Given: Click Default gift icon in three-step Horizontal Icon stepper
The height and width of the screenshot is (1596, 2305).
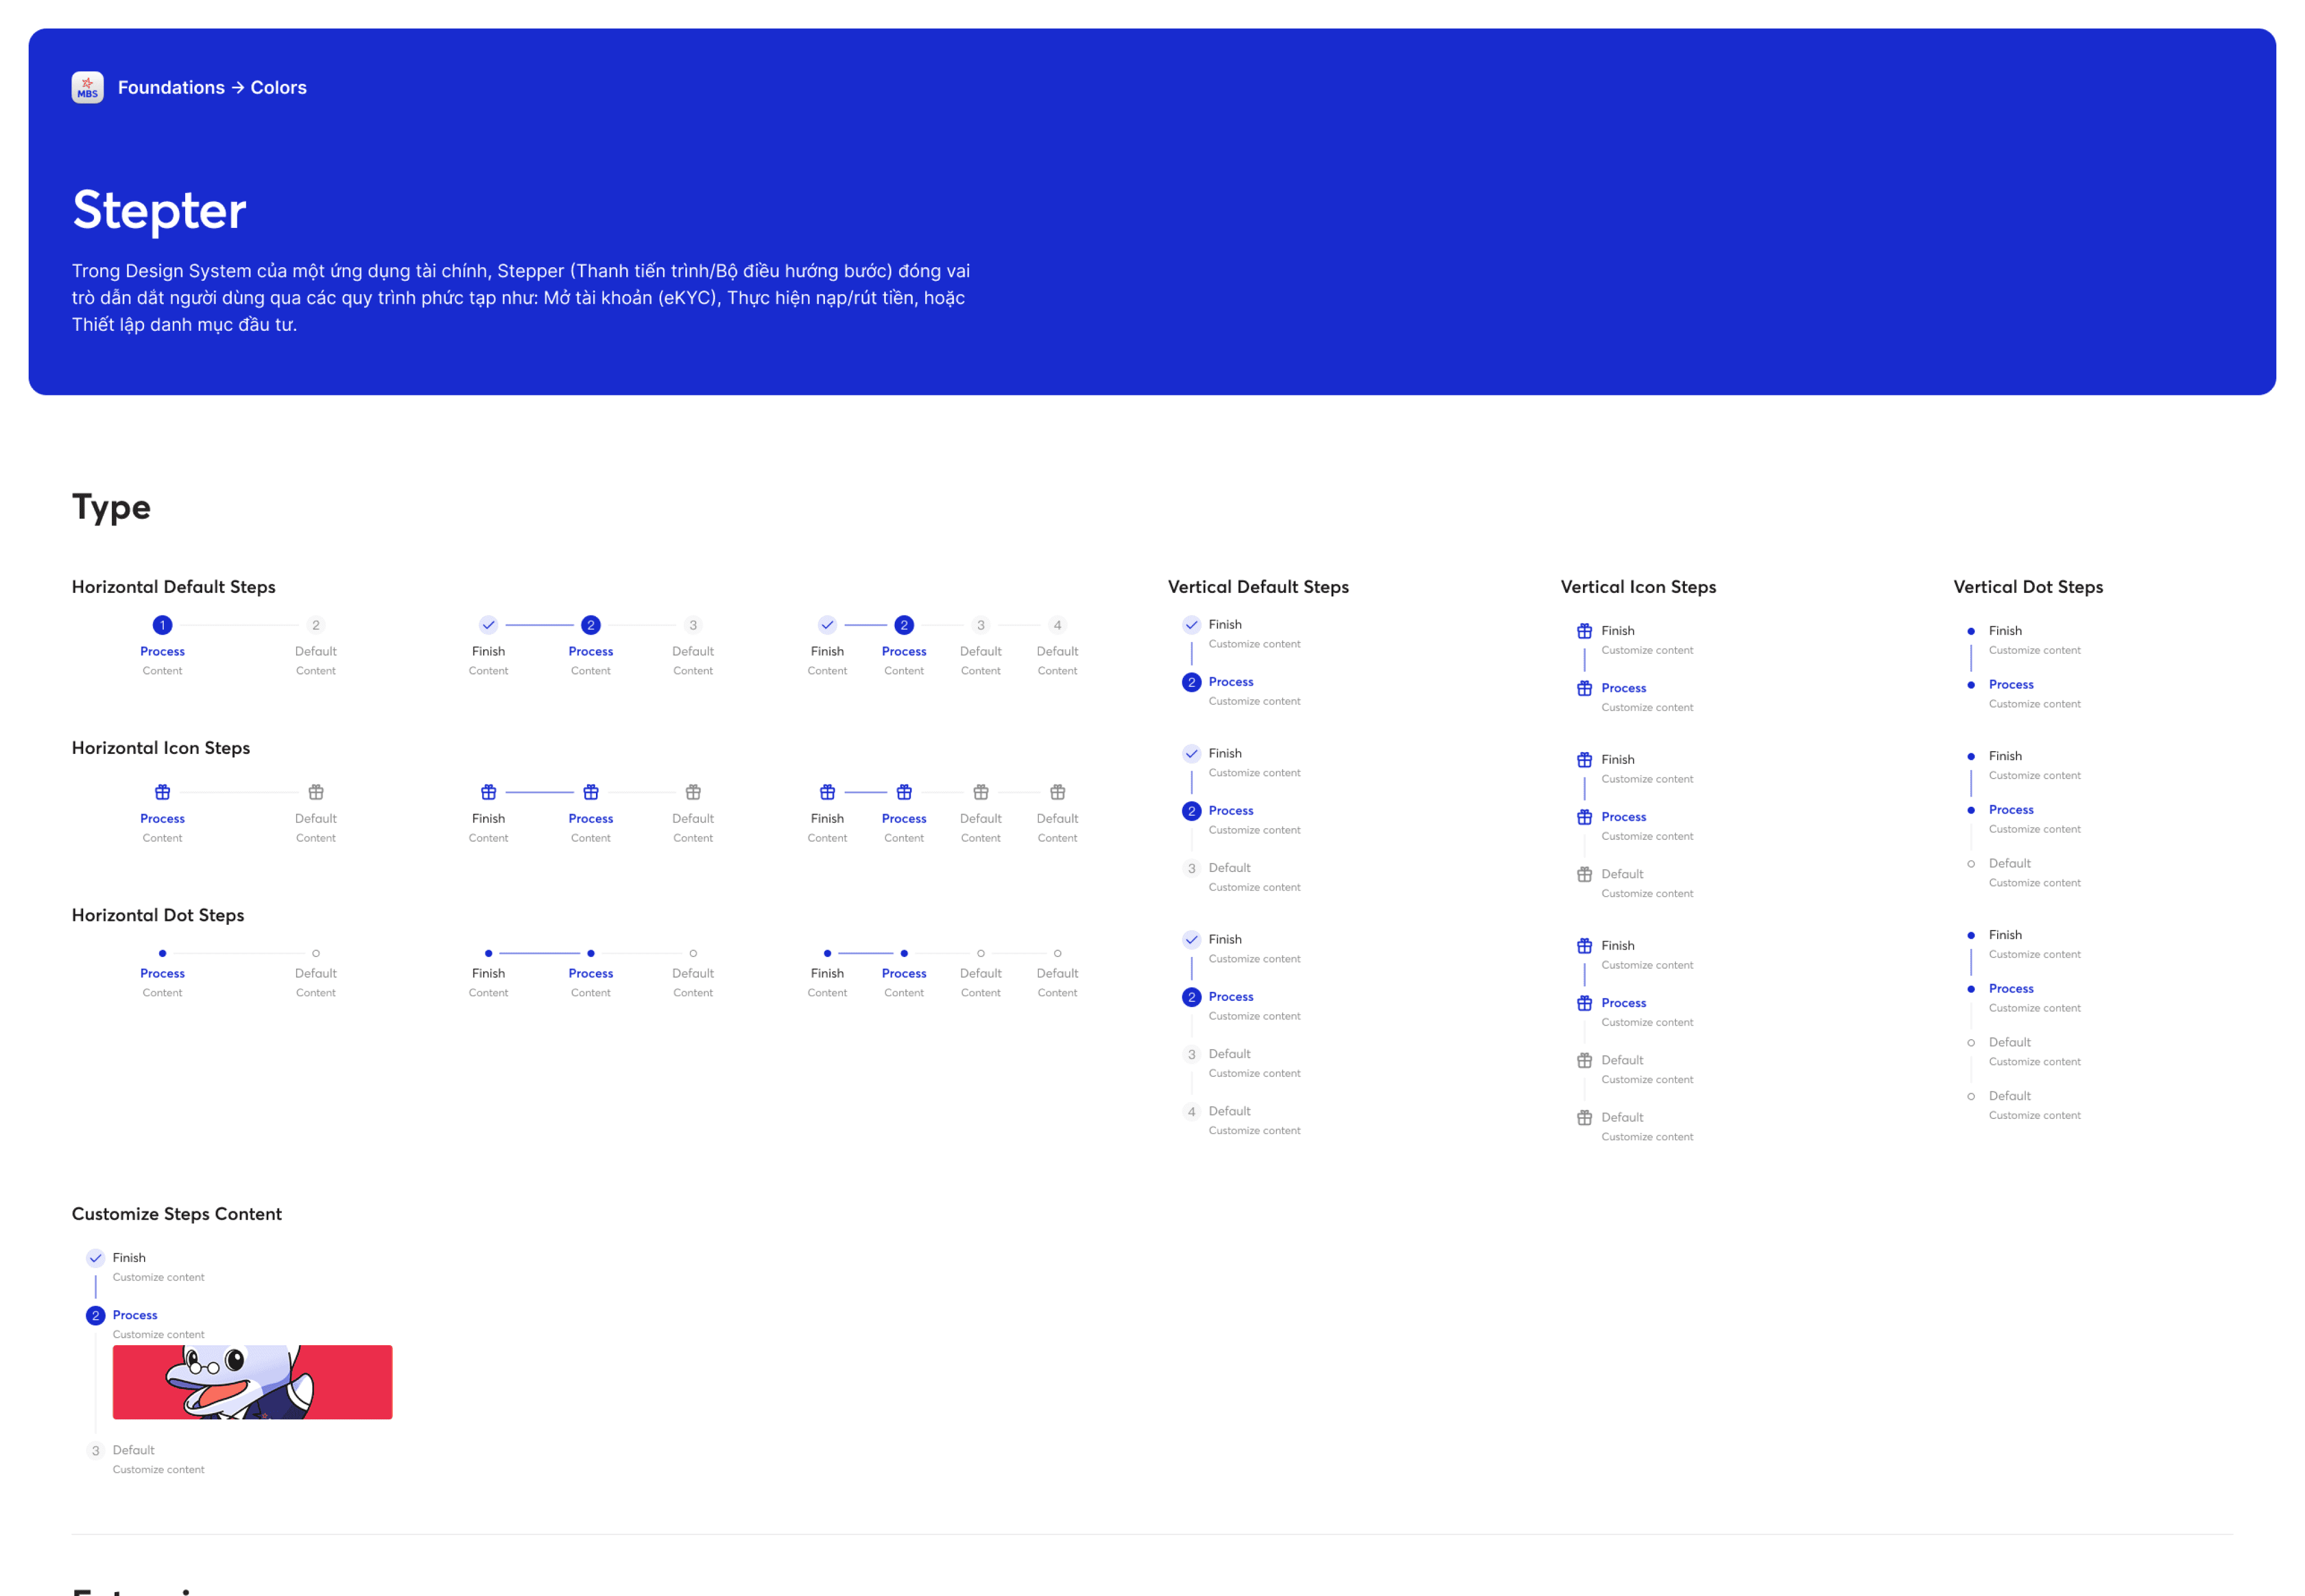Looking at the screenshot, I should [693, 792].
